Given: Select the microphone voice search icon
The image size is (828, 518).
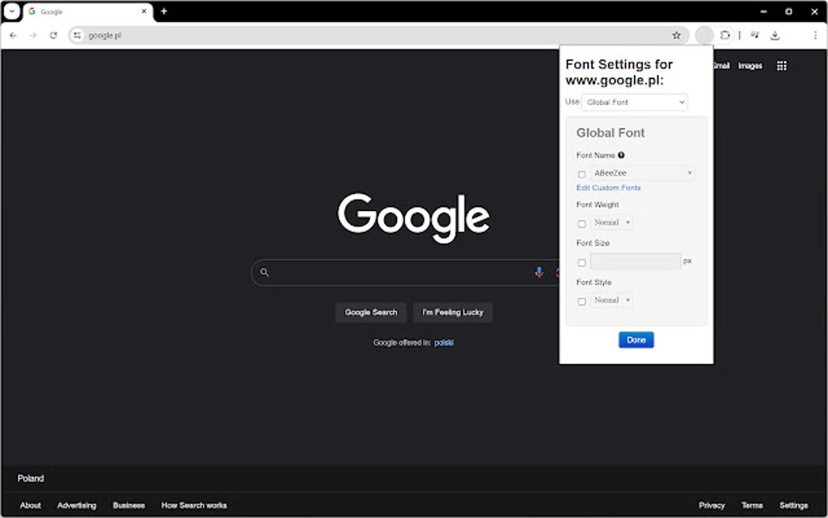Looking at the screenshot, I should 539,272.
